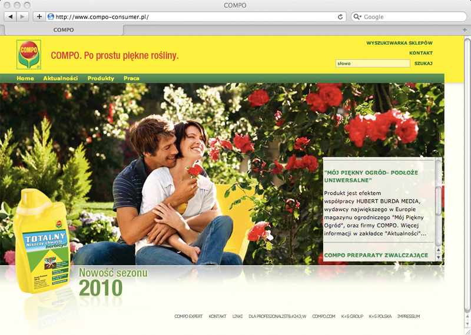Click the 'słowo' search input field
This screenshot has width=471, height=335.
click(x=372, y=63)
